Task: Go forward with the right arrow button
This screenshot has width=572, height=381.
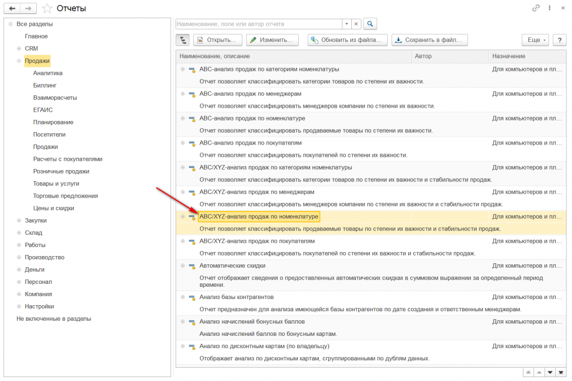Action: click(x=28, y=8)
